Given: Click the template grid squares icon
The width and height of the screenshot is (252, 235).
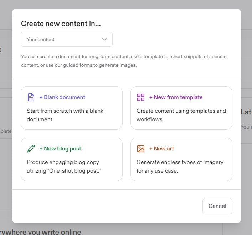Looking at the screenshot, I should [141, 97].
